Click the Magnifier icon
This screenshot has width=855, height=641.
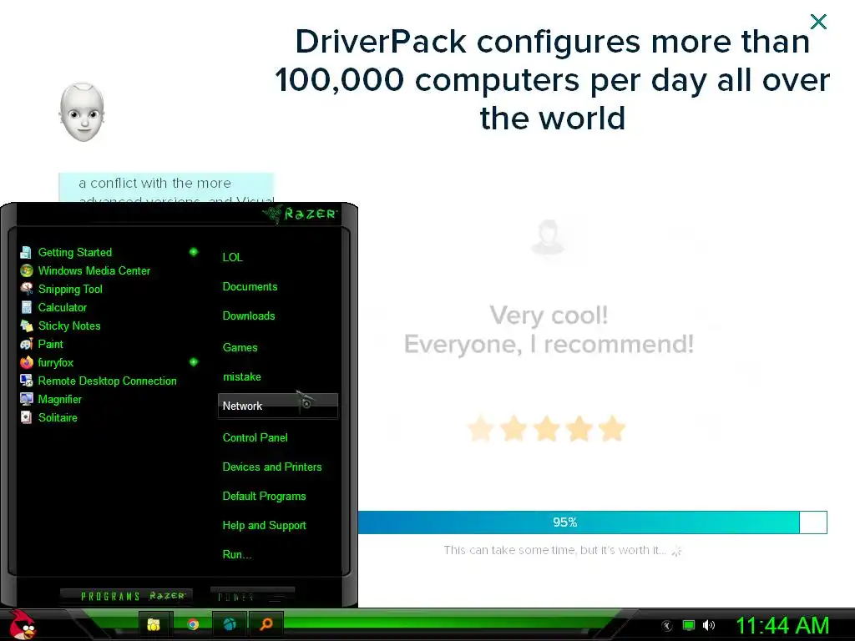26,399
